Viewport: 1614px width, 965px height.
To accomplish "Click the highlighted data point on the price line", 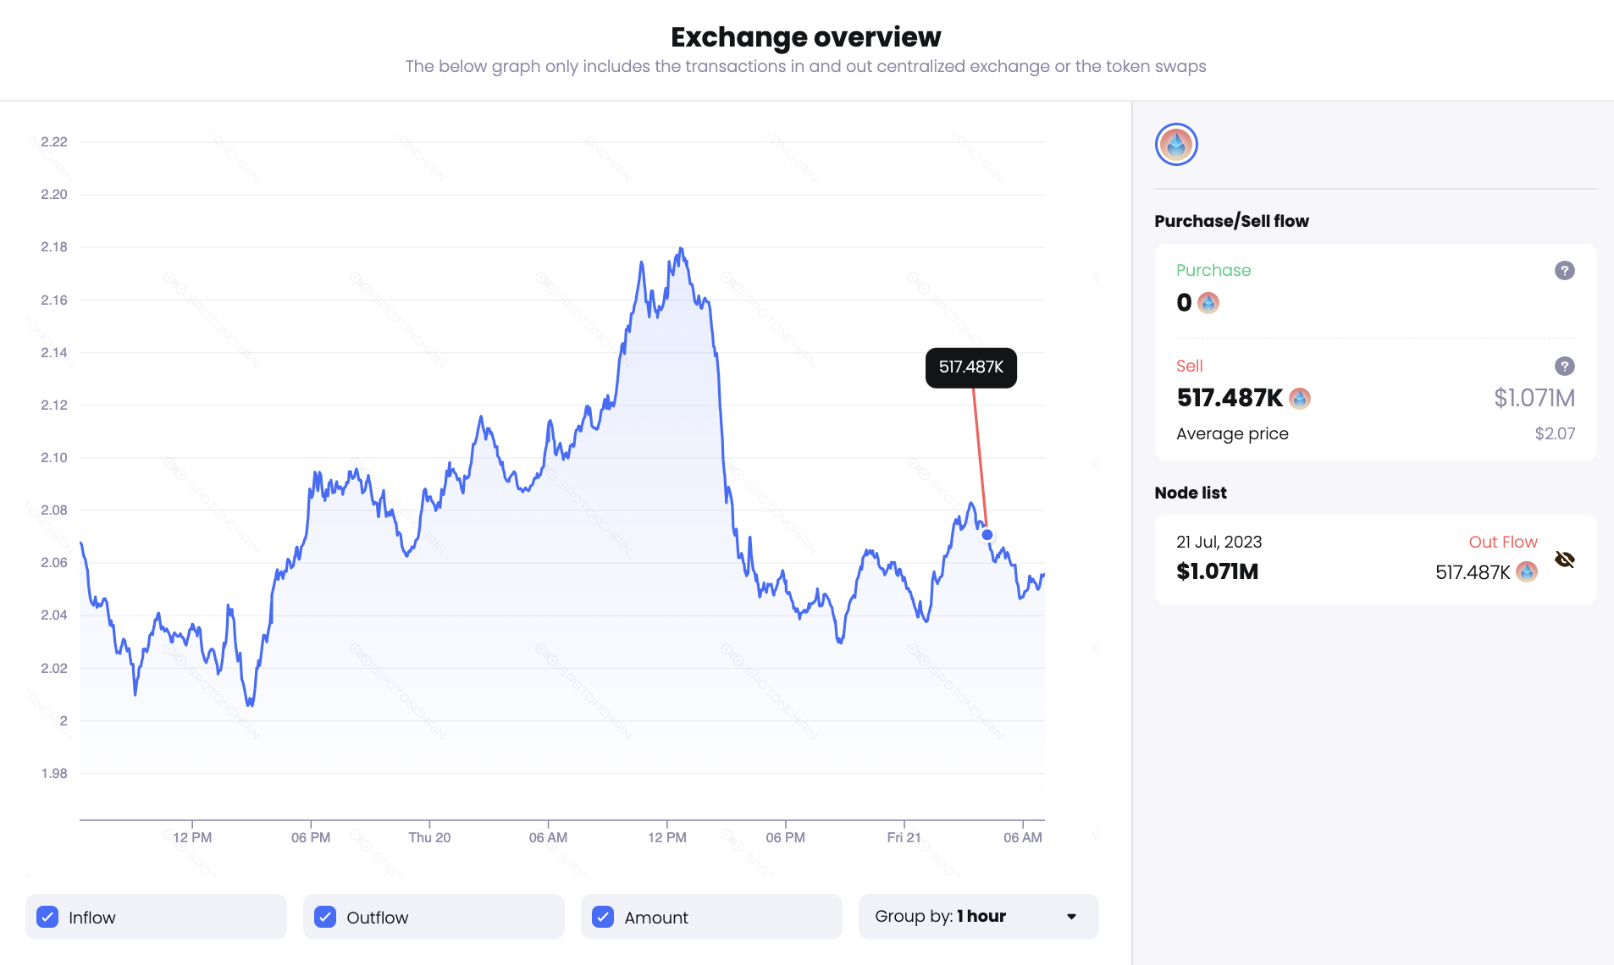I will (x=986, y=533).
